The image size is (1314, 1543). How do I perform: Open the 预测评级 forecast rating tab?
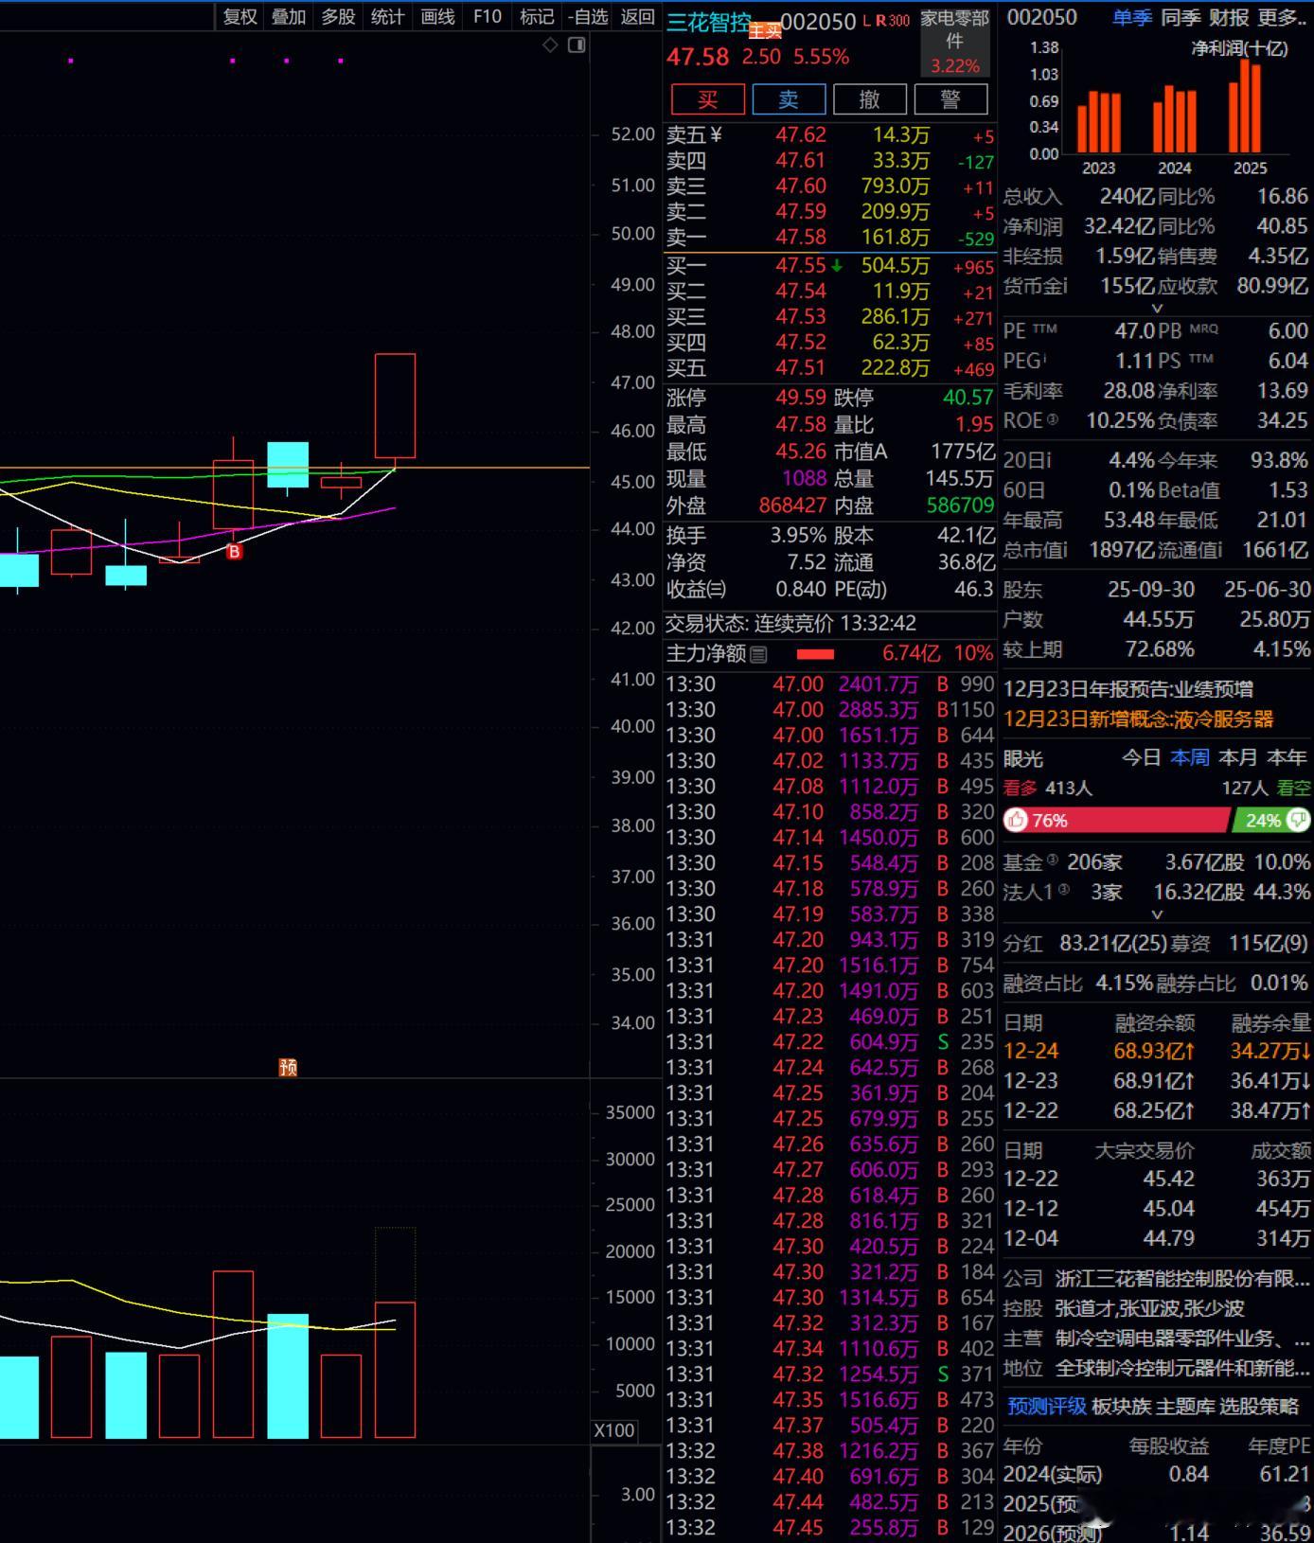(x=1046, y=1406)
